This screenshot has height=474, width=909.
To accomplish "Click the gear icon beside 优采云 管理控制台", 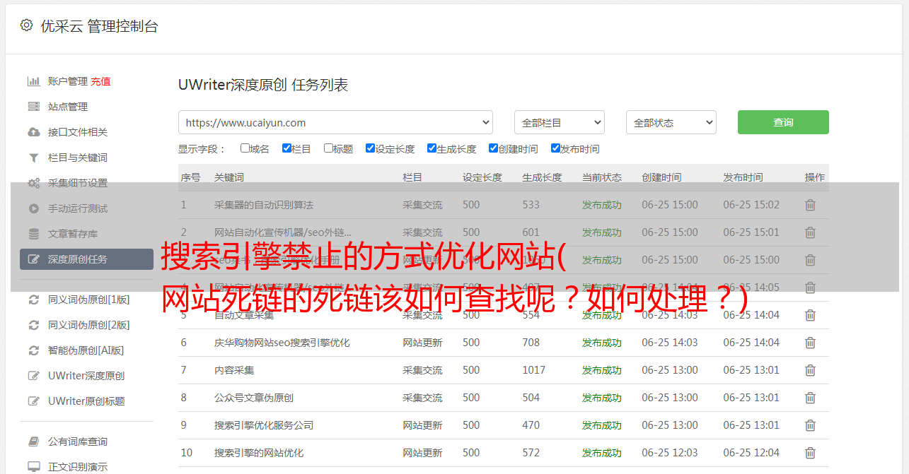I will (26, 25).
